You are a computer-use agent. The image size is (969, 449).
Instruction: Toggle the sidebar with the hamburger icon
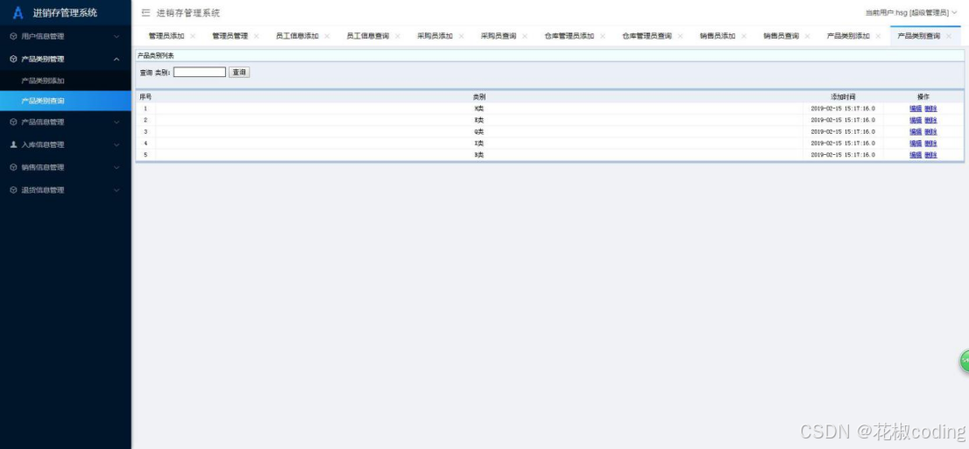(145, 13)
